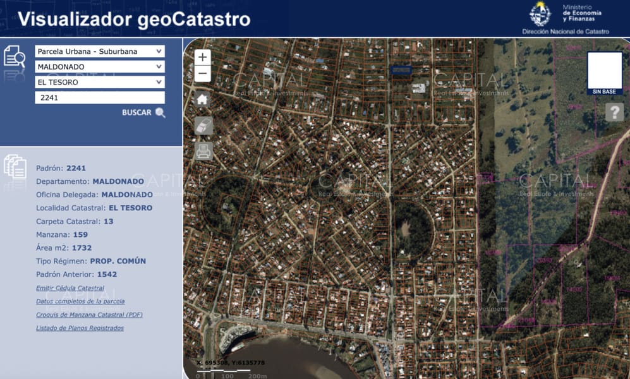Open the Emitir Cédula Catastral link
630x379 pixels.
[x=70, y=288]
